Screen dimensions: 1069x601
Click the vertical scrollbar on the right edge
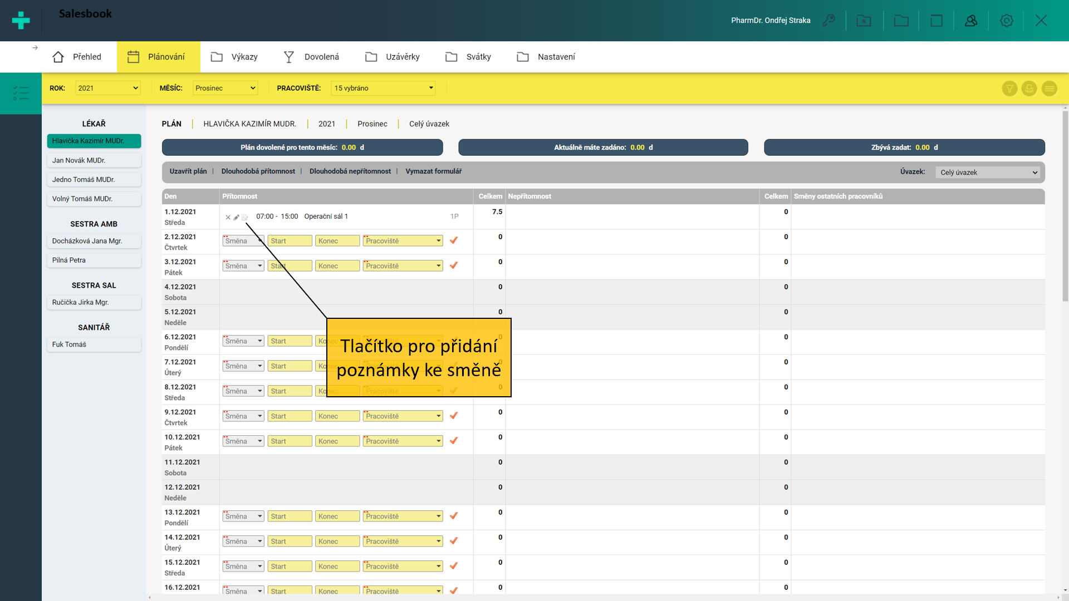tap(1065, 206)
